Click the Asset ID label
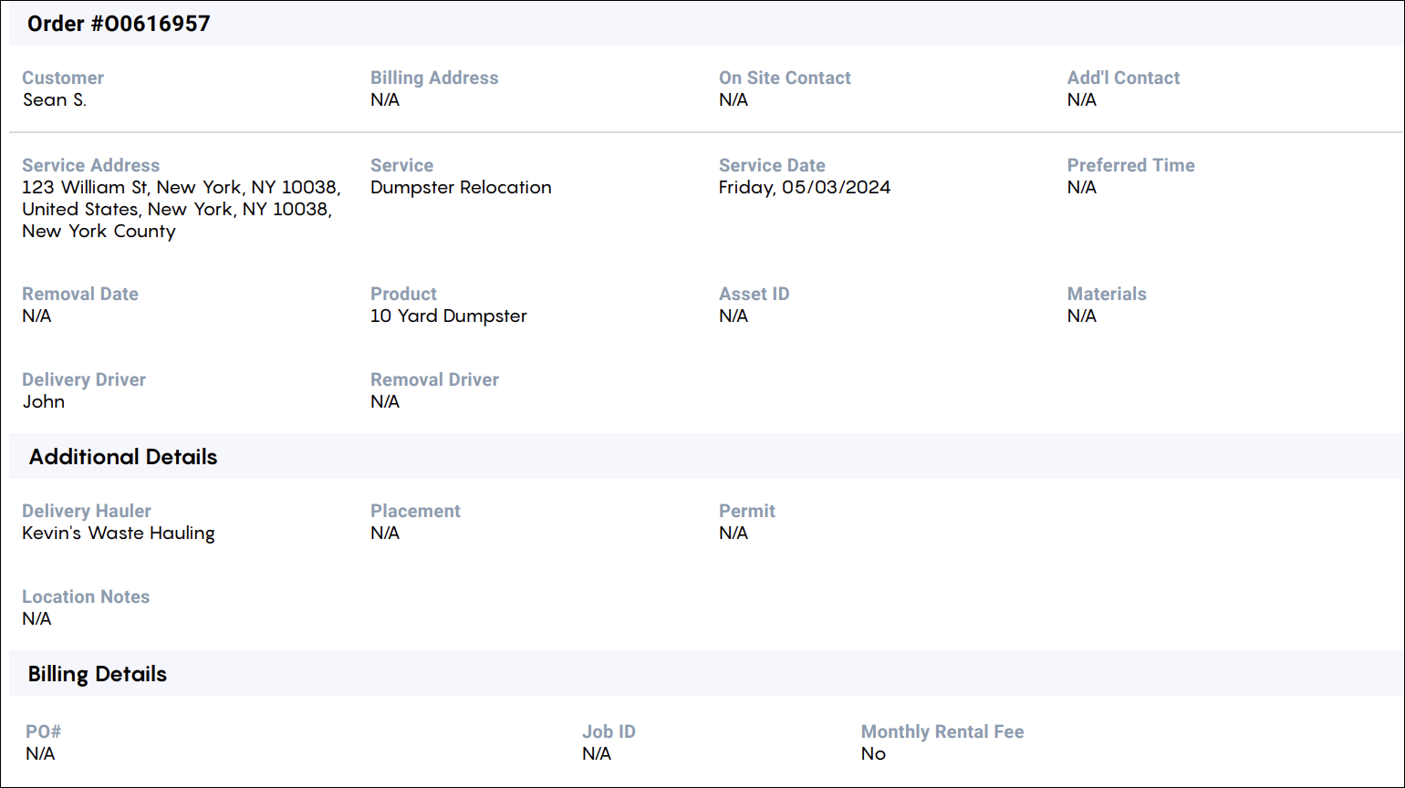Viewport: 1405px width, 788px height. point(754,295)
